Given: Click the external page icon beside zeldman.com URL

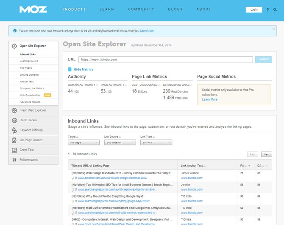Looking at the screenshot, I should click(76, 178).
